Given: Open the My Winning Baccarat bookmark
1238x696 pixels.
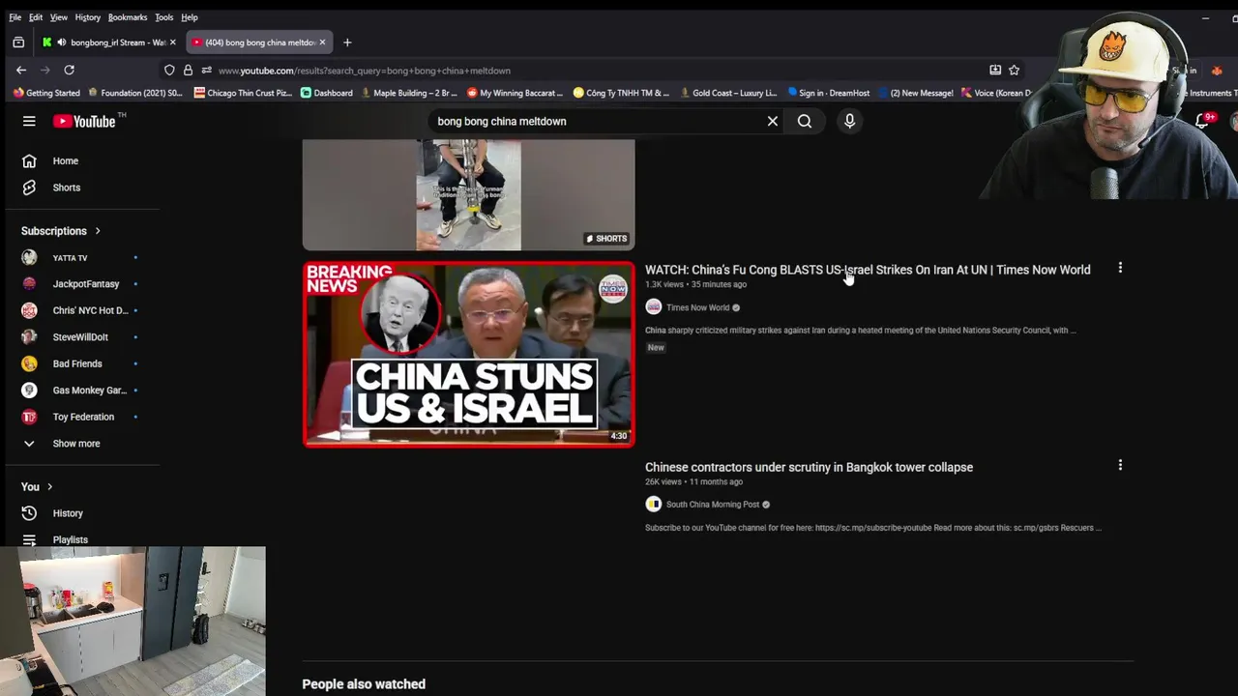Looking at the screenshot, I should (x=515, y=93).
